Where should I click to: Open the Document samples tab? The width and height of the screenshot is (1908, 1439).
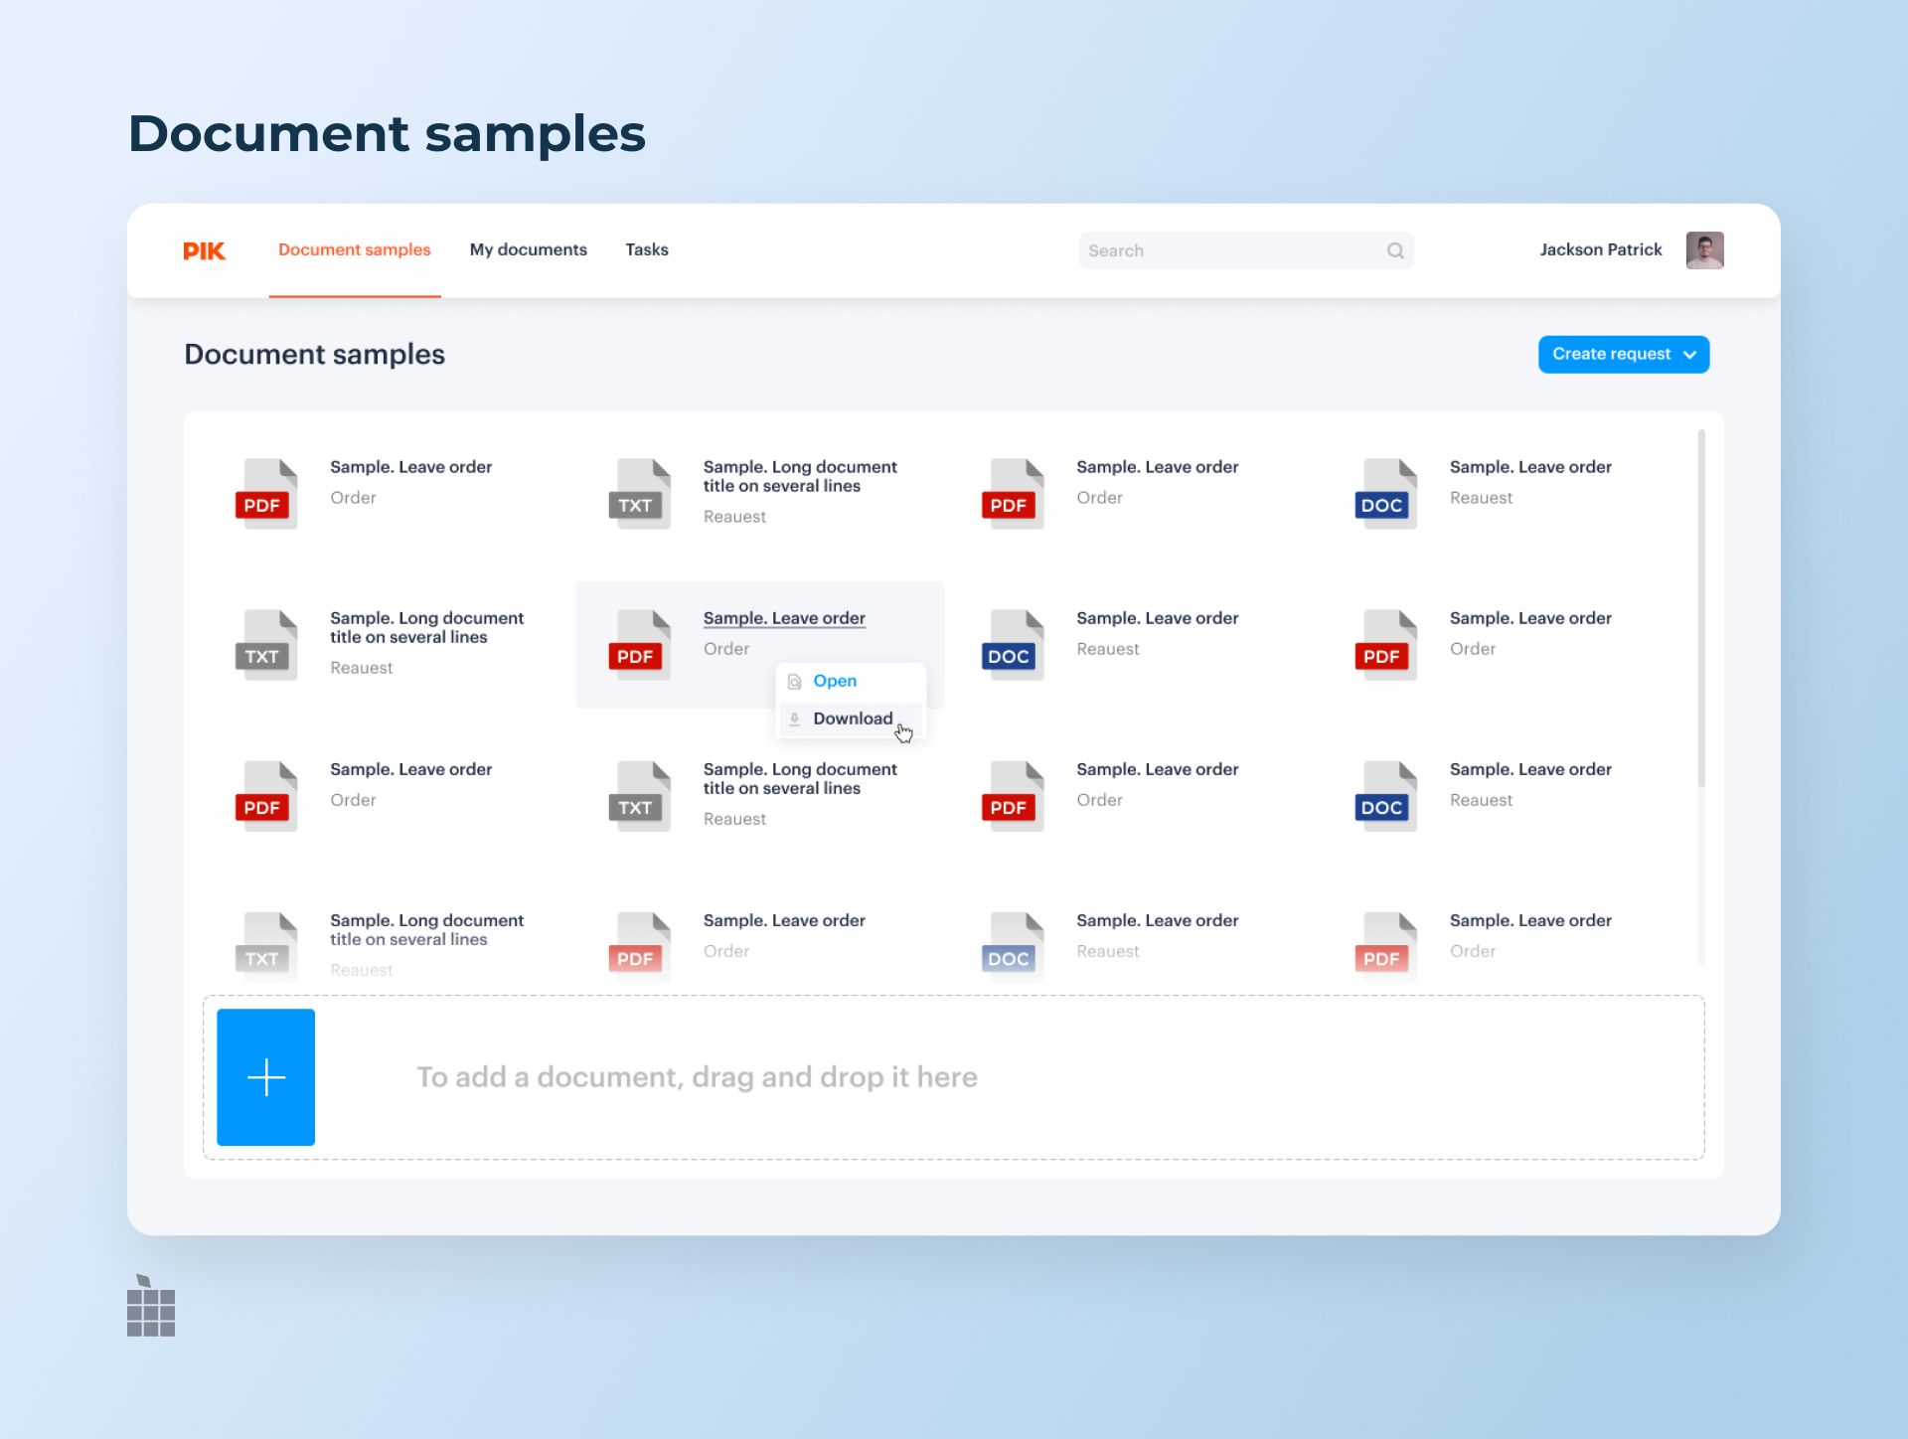355,249
